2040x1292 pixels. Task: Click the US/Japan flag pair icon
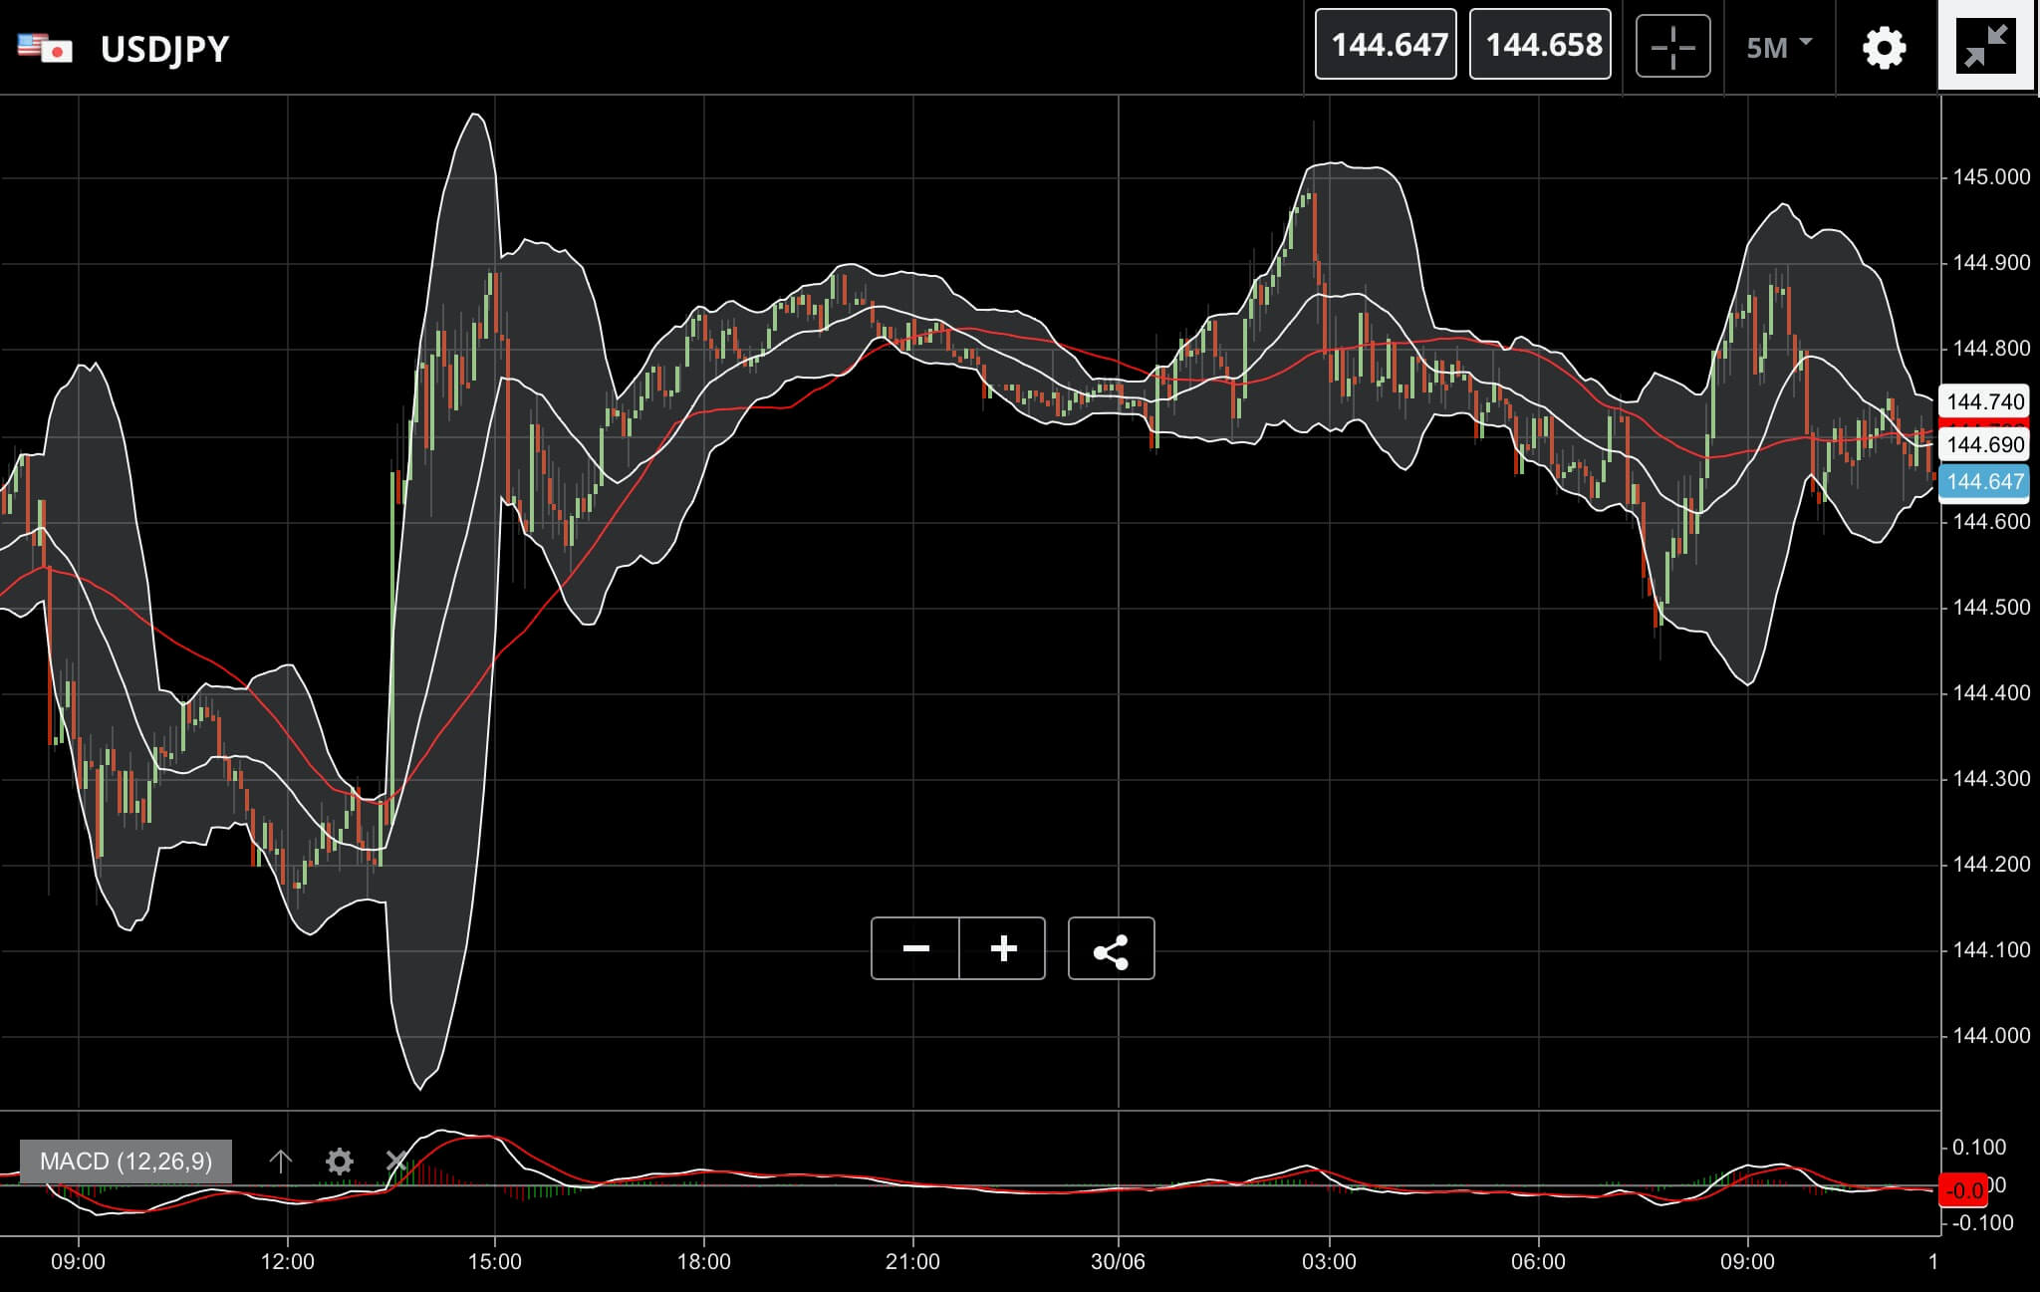[x=46, y=48]
